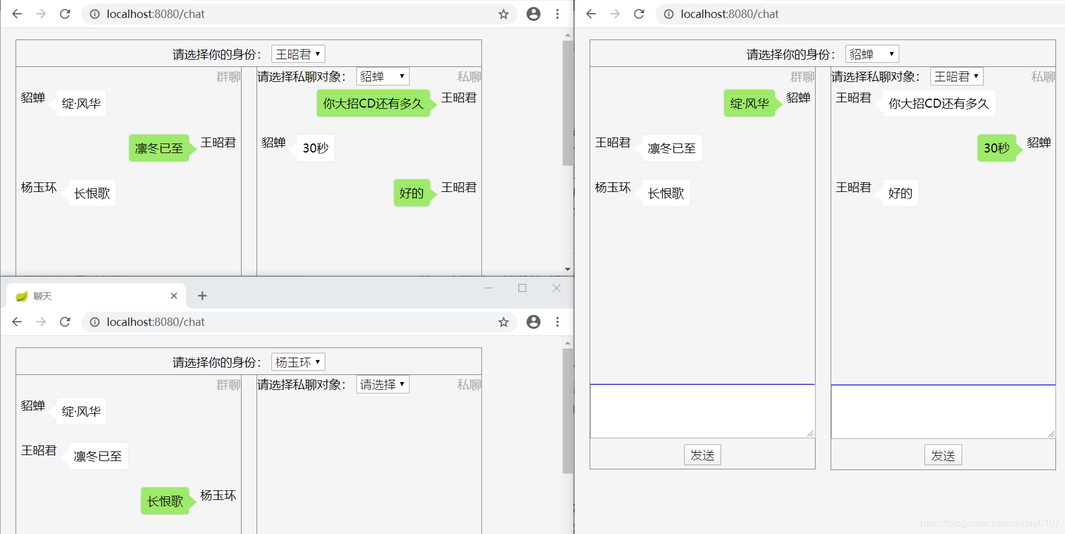Click address bar in the right window

[861, 14]
